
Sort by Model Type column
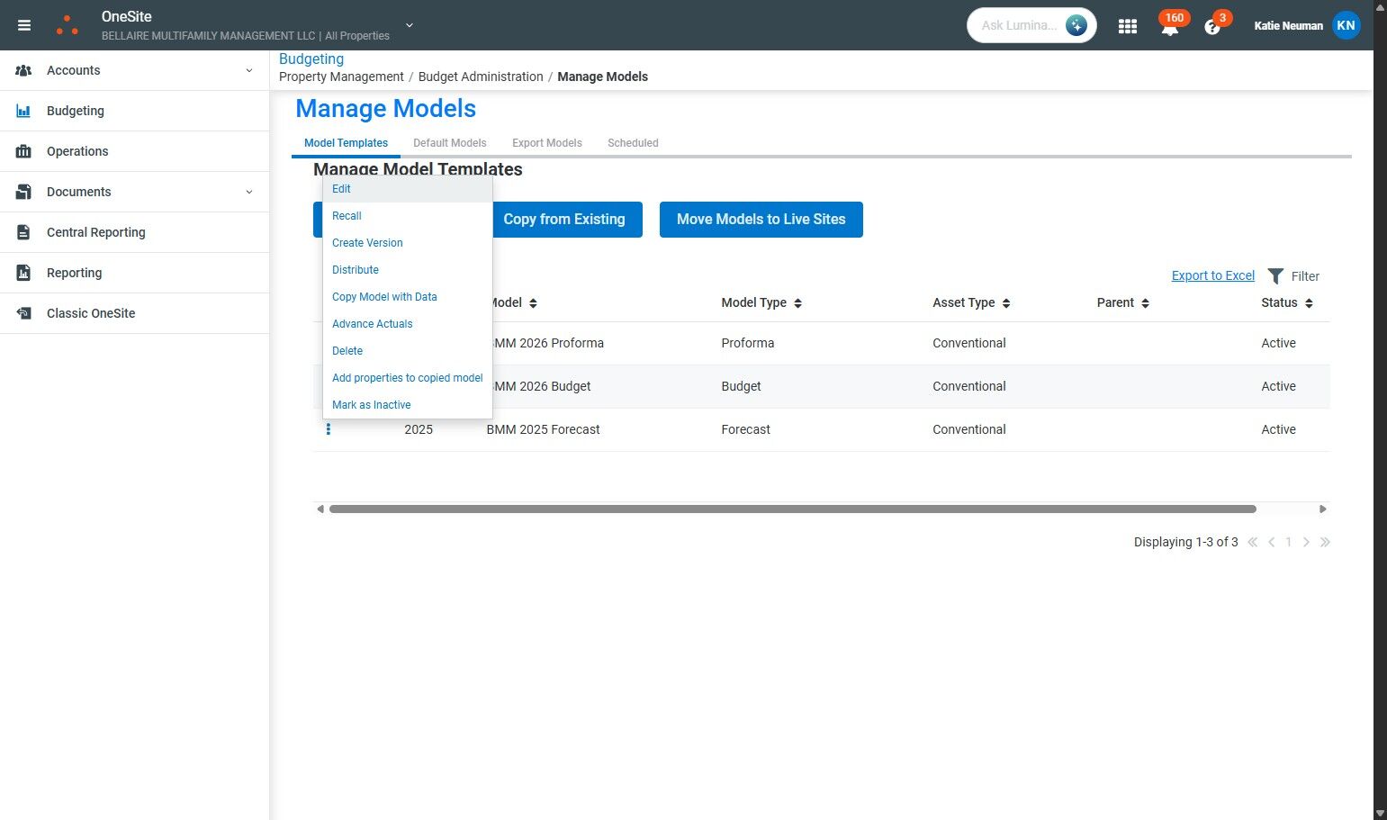(x=797, y=303)
